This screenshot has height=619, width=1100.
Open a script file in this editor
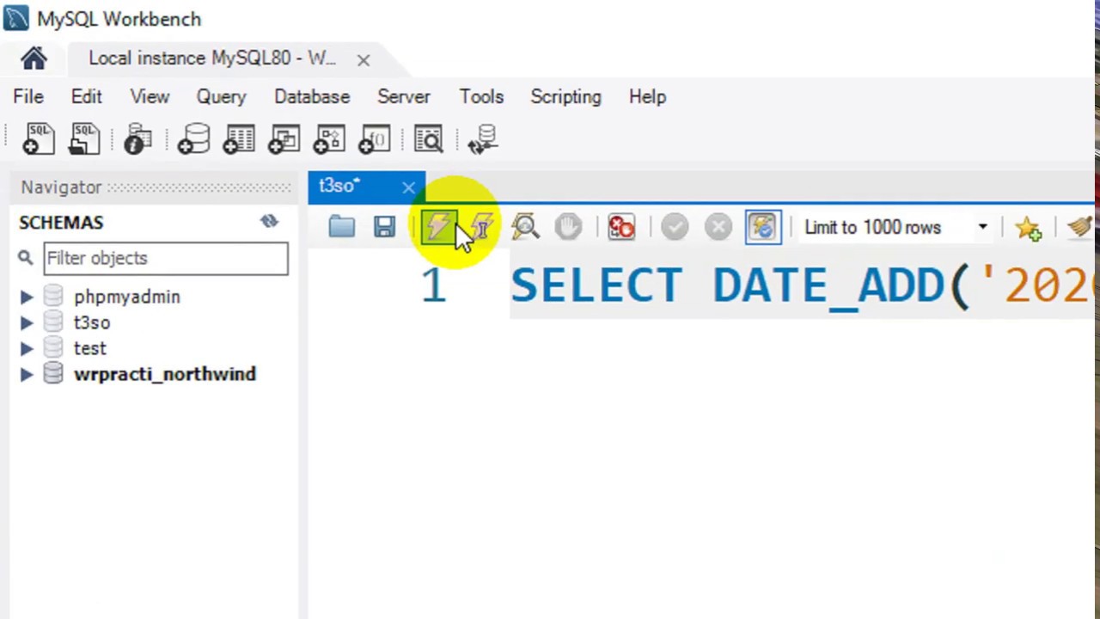[341, 227]
